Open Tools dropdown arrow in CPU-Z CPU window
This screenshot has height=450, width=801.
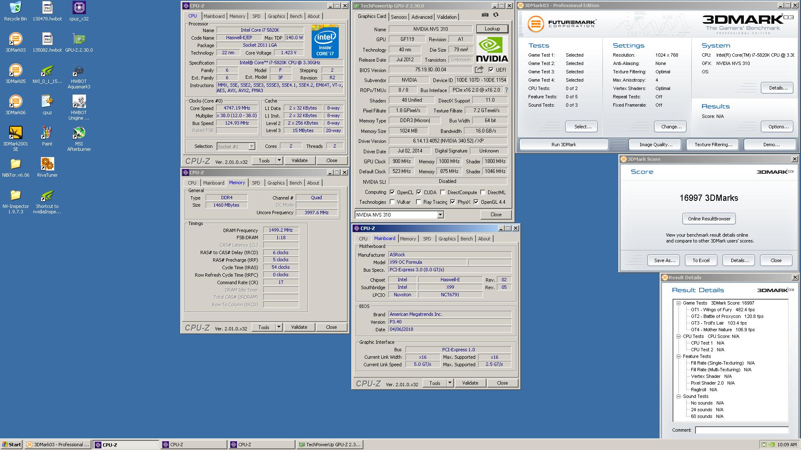279,160
